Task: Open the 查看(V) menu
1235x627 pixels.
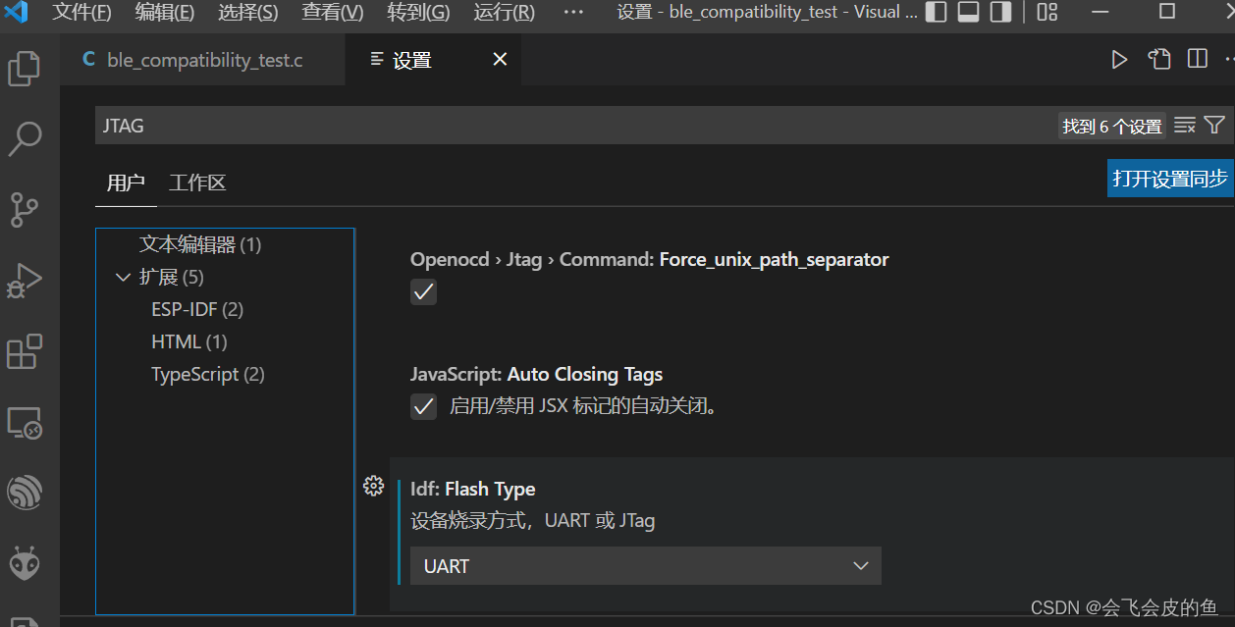Action: pyautogui.click(x=332, y=12)
